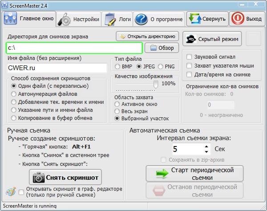Click the gear icon on Настройки tab
The height and width of the screenshot is (211, 267).
pos(65,20)
